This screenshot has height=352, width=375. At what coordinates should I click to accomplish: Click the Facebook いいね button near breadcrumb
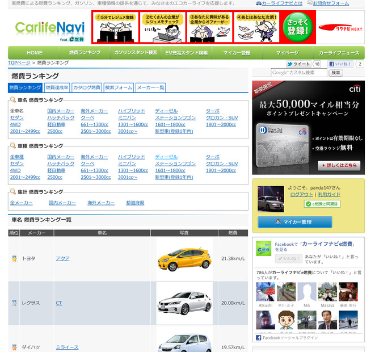tap(340, 64)
